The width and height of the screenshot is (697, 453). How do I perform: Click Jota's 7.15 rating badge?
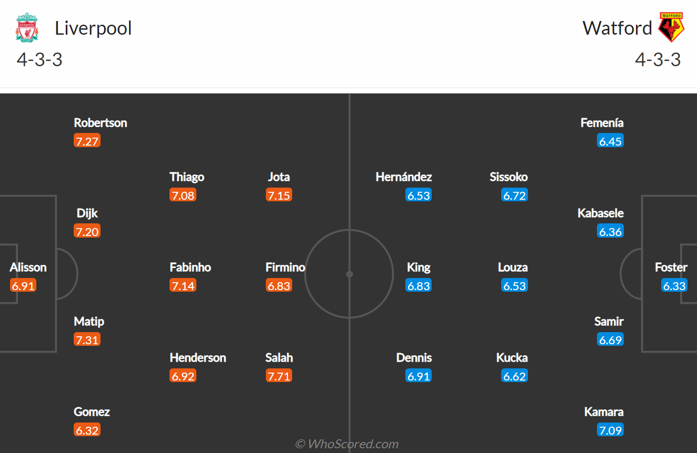(279, 195)
